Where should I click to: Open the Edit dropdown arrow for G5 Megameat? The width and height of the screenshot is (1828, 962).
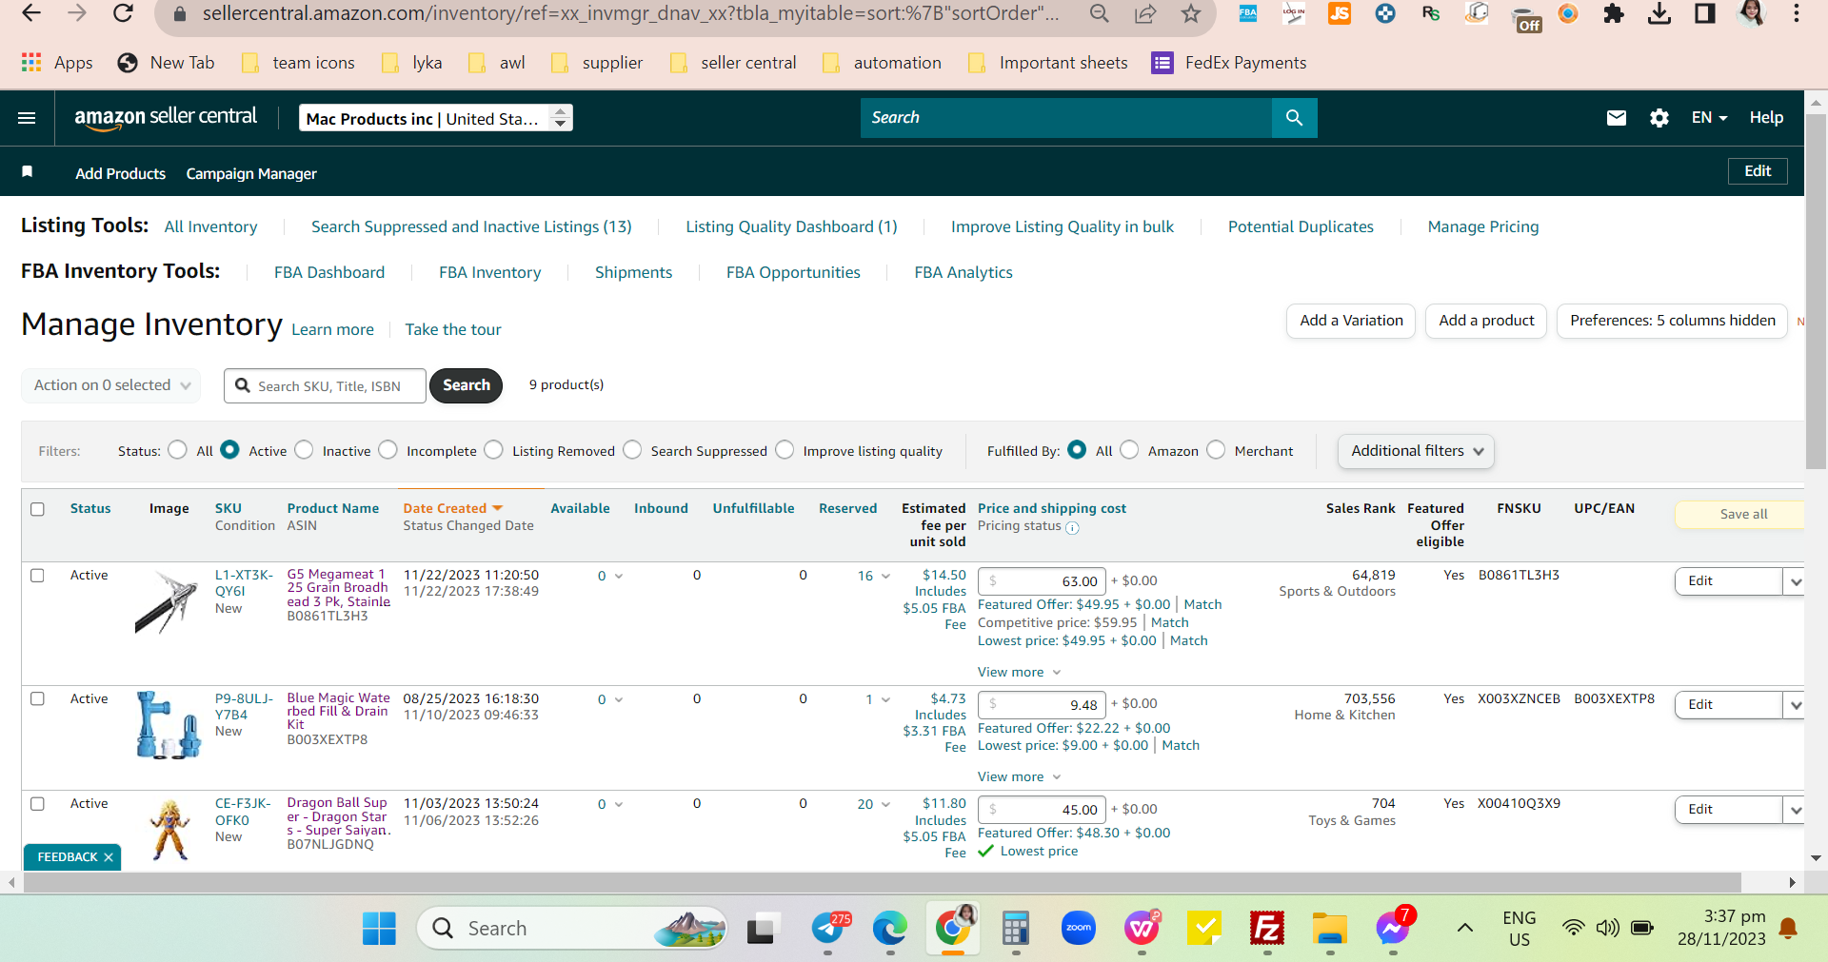(x=1795, y=581)
